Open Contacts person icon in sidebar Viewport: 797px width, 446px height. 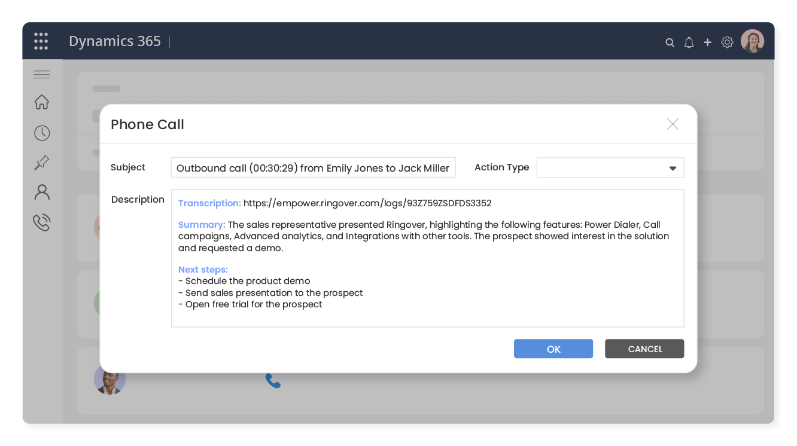pyautogui.click(x=42, y=192)
